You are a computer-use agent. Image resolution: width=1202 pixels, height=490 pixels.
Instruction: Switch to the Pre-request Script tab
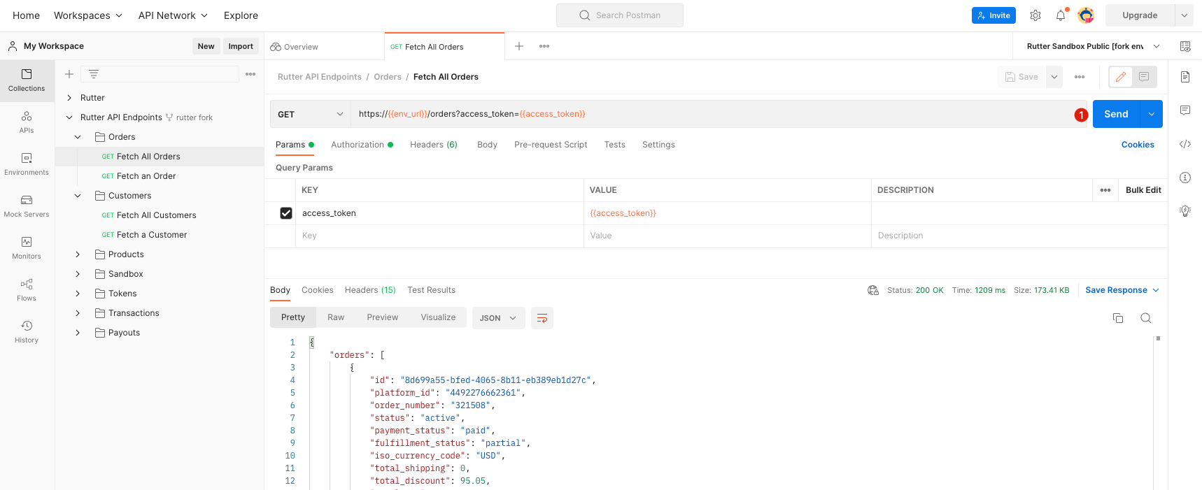coord(551,145)
